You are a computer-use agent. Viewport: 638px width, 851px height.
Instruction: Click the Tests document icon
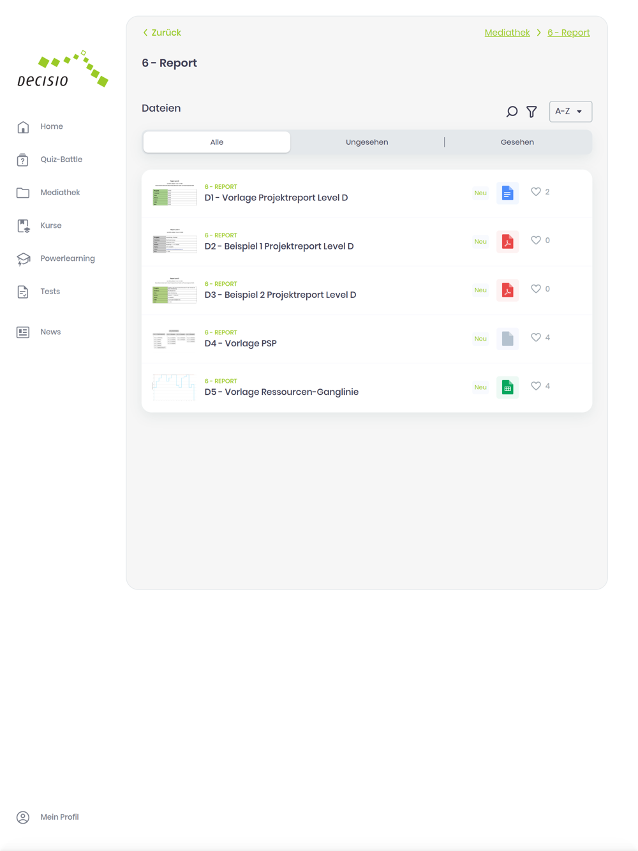click(23, 292)
